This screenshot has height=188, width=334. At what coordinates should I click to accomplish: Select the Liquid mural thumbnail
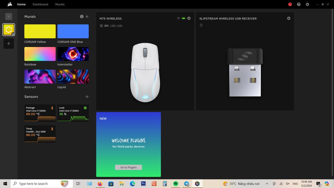click(x=73, y=77)
